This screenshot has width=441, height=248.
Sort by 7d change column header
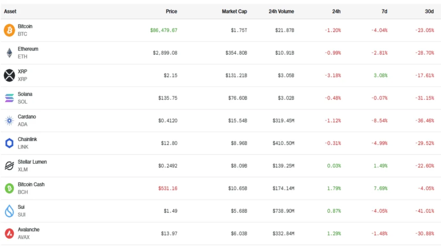384,12
